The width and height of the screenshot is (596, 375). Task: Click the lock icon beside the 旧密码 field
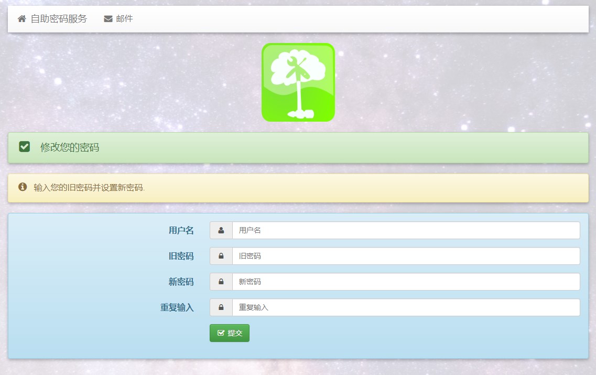221,256
